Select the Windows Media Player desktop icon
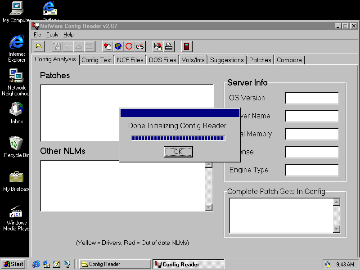 16,218
